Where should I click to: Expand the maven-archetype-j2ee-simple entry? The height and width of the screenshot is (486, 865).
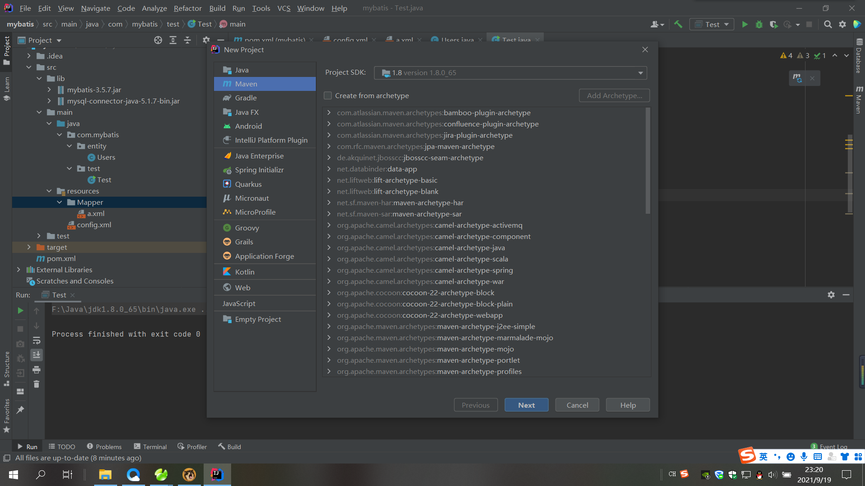(x=329, y=326)
